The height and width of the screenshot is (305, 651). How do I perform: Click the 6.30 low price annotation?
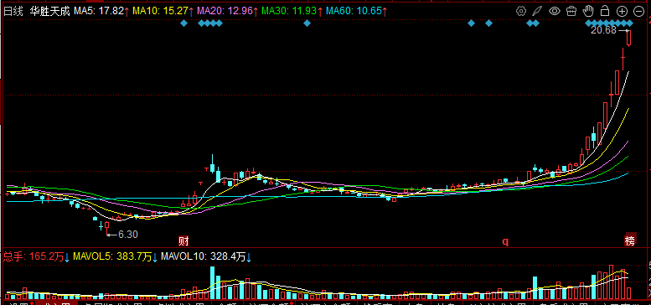click(x=128, y=235)
